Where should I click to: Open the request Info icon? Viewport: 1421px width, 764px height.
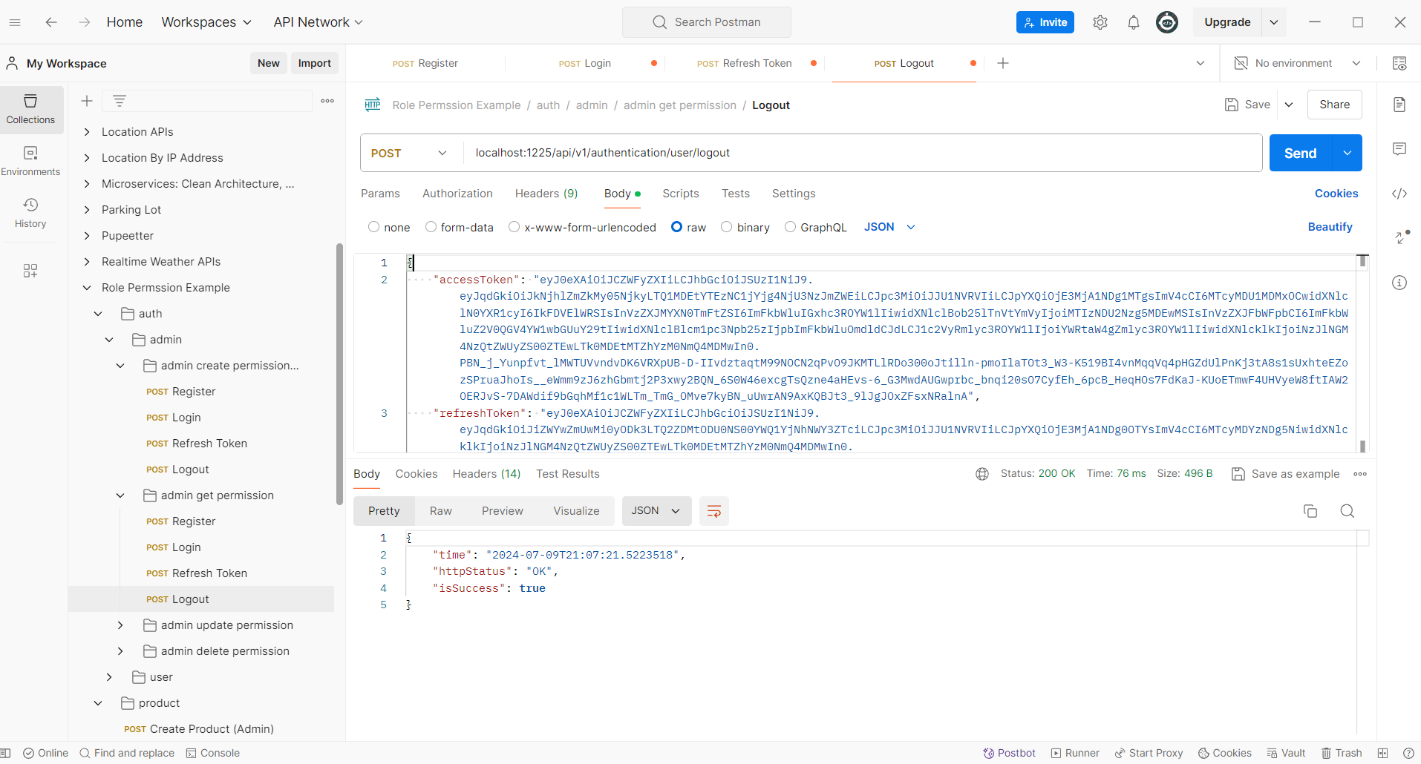[x=1399, y=283]
